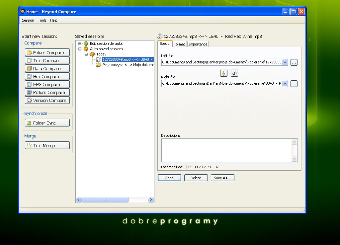Select 'Auto-saved sessions' tree item

pos(107,49)
